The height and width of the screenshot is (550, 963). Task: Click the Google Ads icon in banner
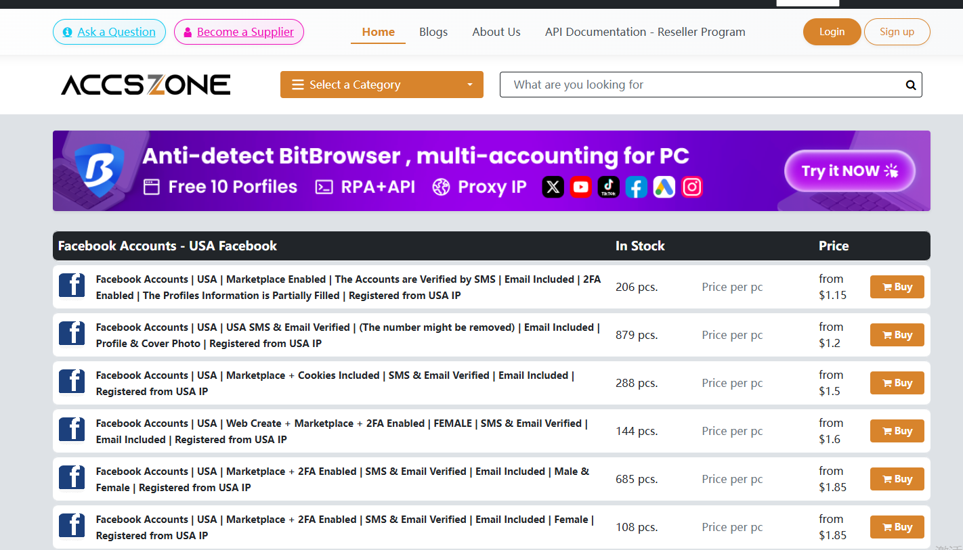[x=664, y=187]
